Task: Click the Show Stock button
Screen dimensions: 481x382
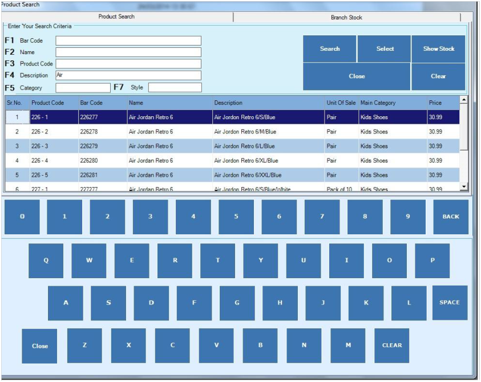Action: (x=438, y=49)
